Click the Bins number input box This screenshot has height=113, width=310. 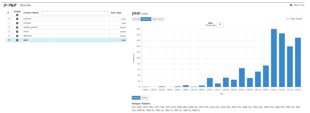(220, 24)
